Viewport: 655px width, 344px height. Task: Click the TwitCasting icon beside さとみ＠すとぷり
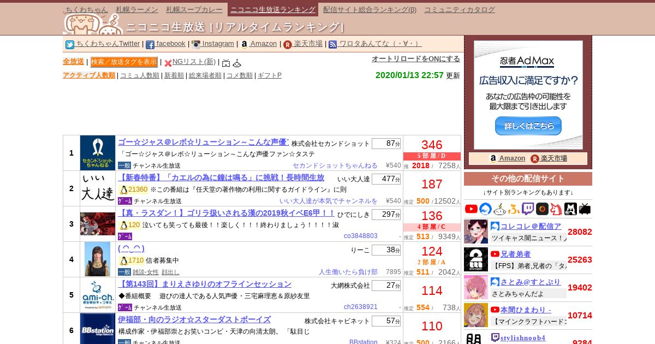[495, 282]
